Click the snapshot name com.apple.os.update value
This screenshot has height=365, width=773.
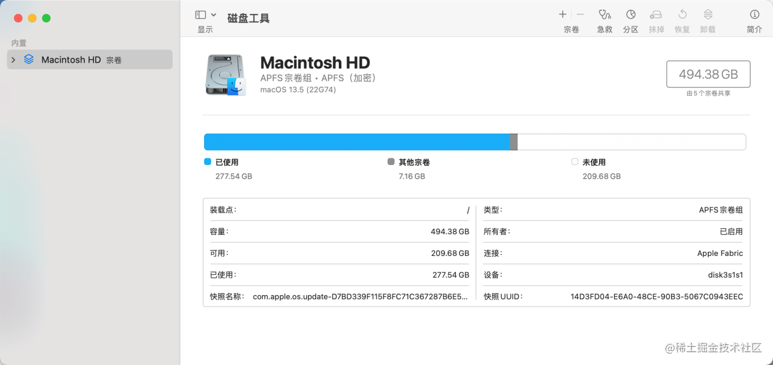coord(361,296)
